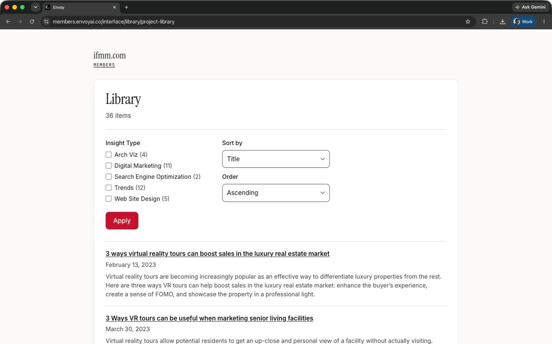Click the Library heading
The width and height of the screenshot is (552, 344).
click(x=123, y=99)
